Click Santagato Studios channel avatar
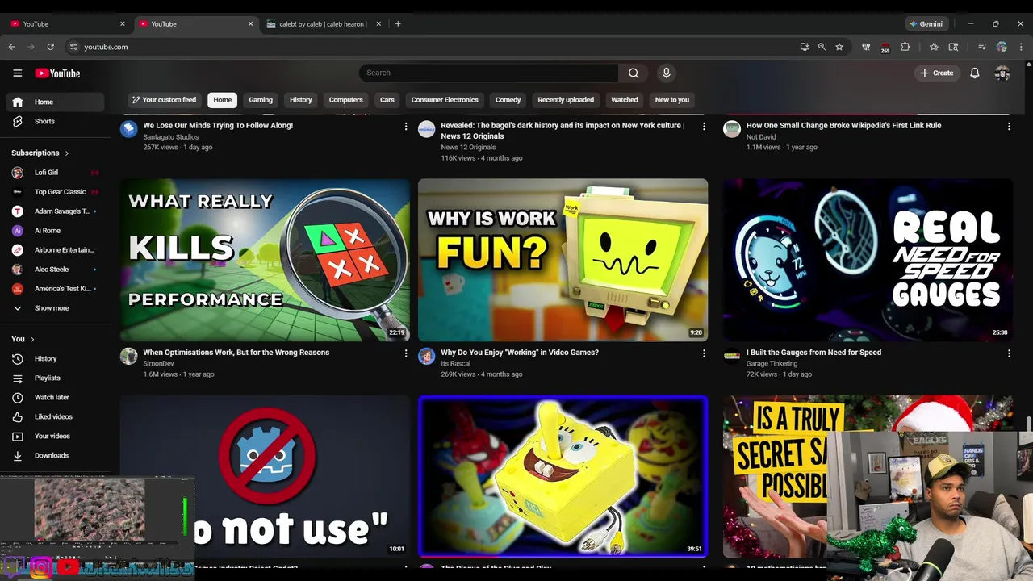 129,129
